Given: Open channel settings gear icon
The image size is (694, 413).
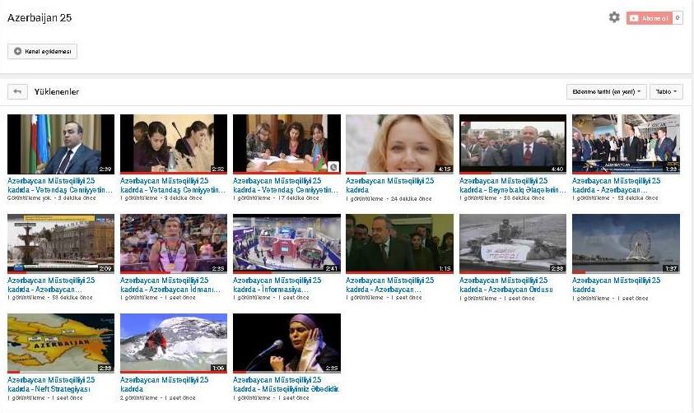Looking at the screenshot, I should [614, 17].
